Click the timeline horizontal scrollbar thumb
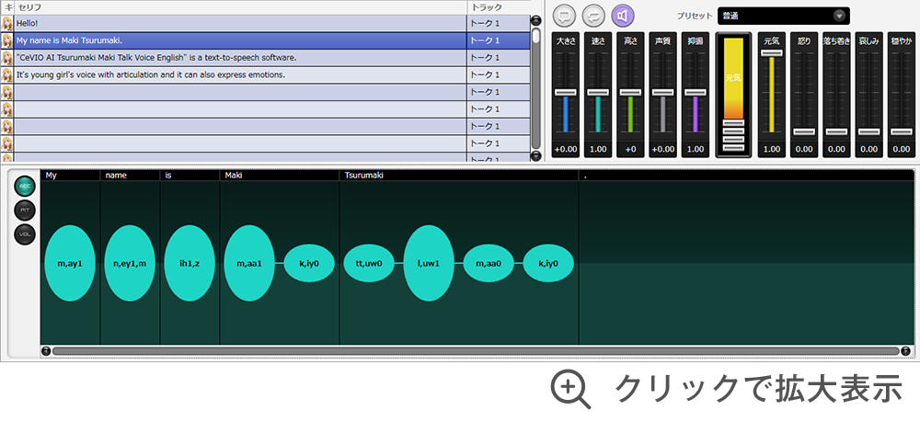Image resolution: width=920 pixels, height=422 pixels. coord(476,351)
